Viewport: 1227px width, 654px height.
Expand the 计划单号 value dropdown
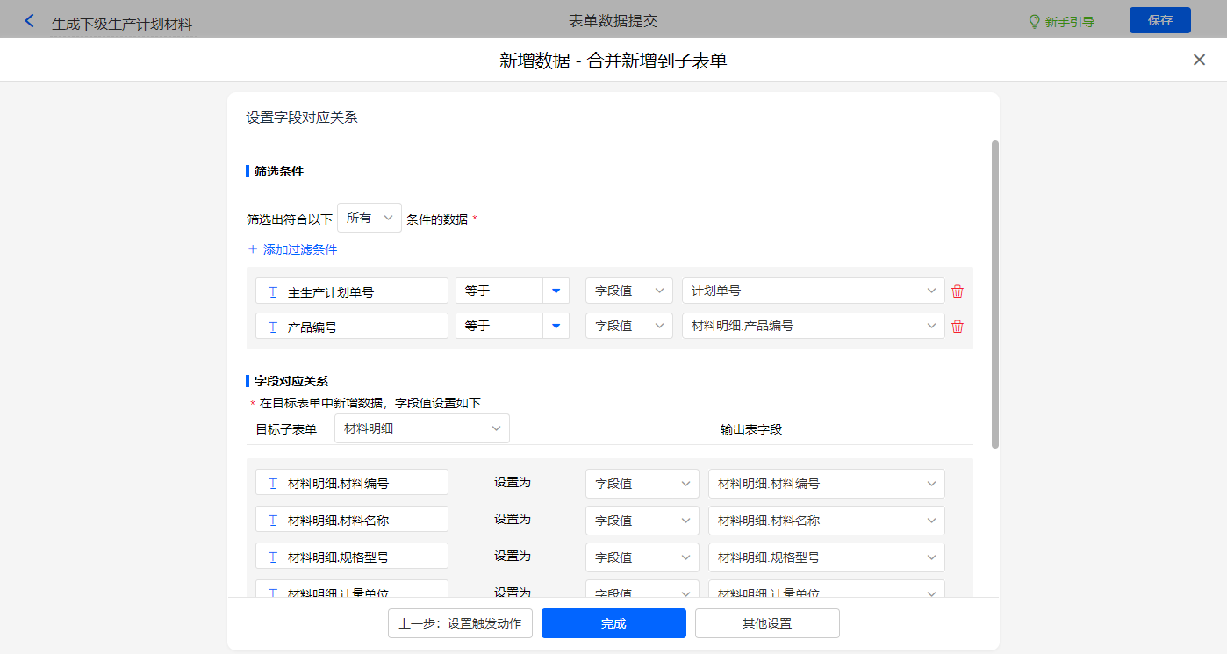coord(813,291)
